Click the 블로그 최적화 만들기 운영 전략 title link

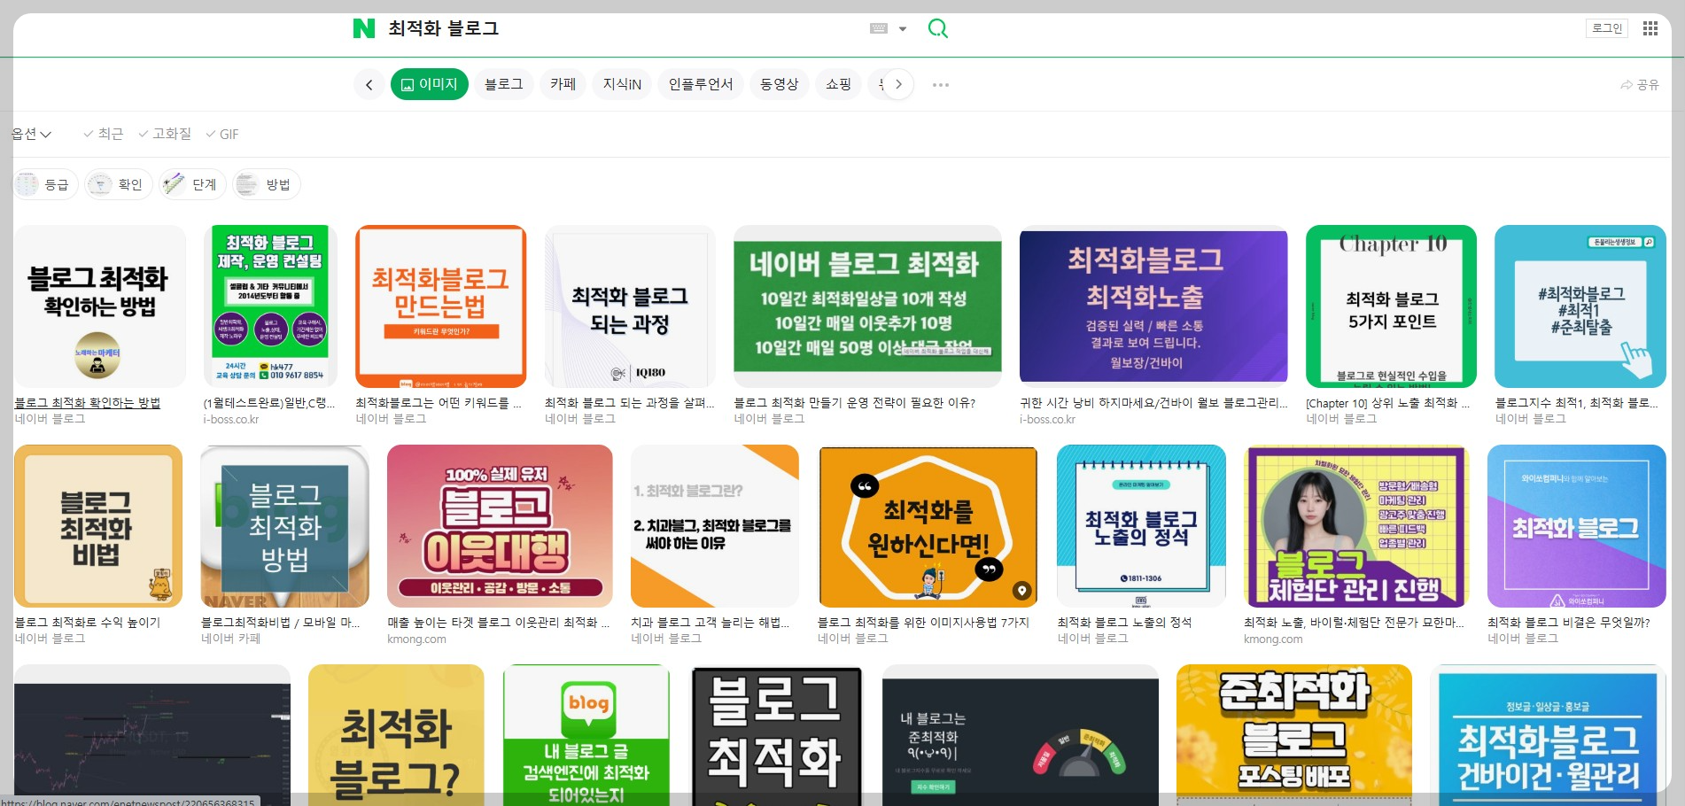pos(855,403)
